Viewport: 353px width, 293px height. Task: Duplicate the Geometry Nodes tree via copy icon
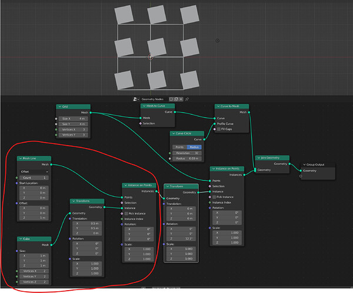coord(176,99)
